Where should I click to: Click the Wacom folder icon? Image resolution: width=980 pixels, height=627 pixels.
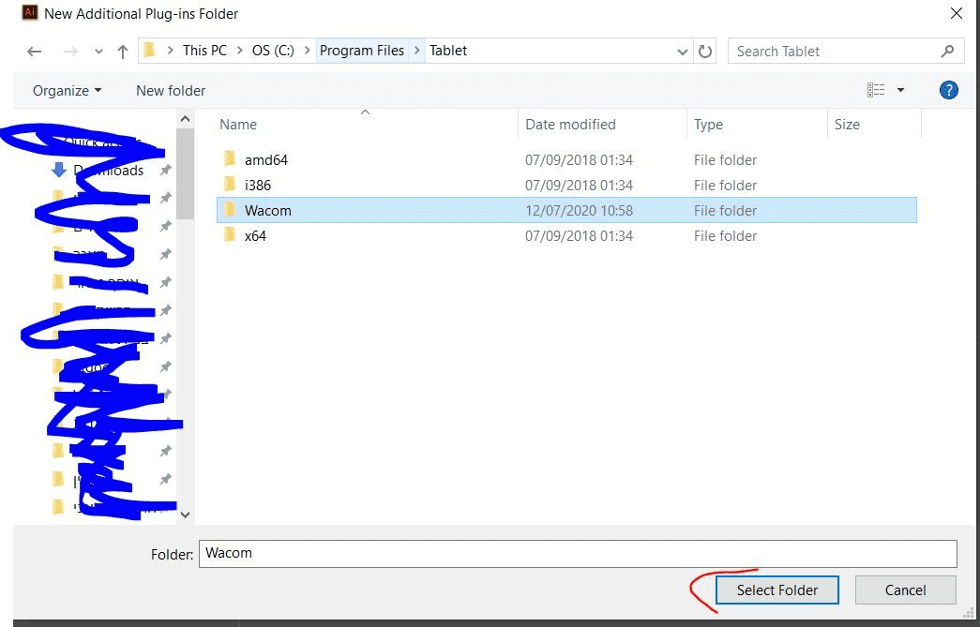coord(230,209)
